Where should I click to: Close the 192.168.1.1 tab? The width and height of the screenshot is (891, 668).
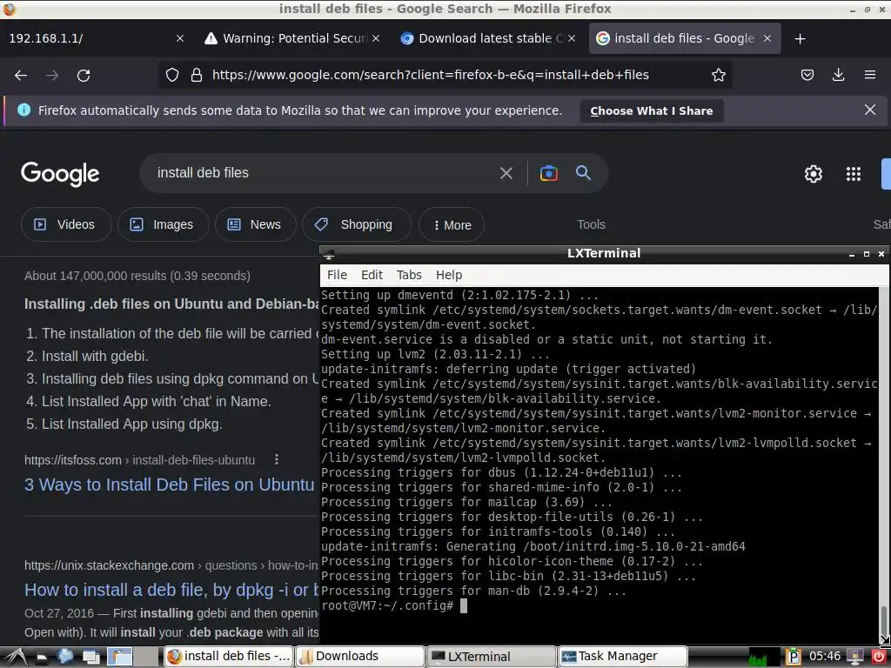pyautogui.click(x=180, y=38)
